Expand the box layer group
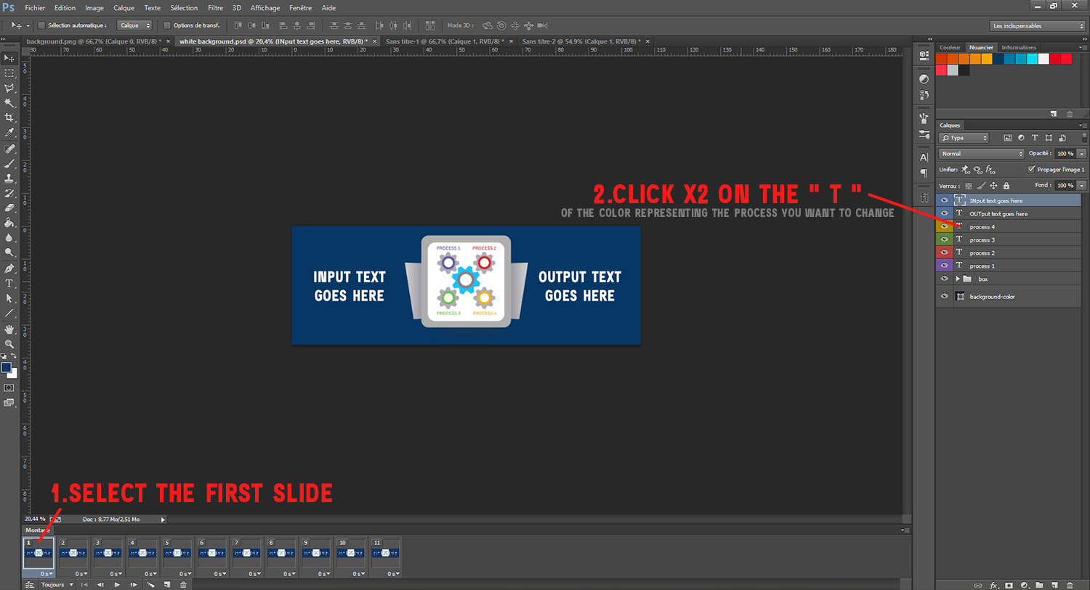The image size is (1090, 590). pyautogui.click(x=958, y=279)
